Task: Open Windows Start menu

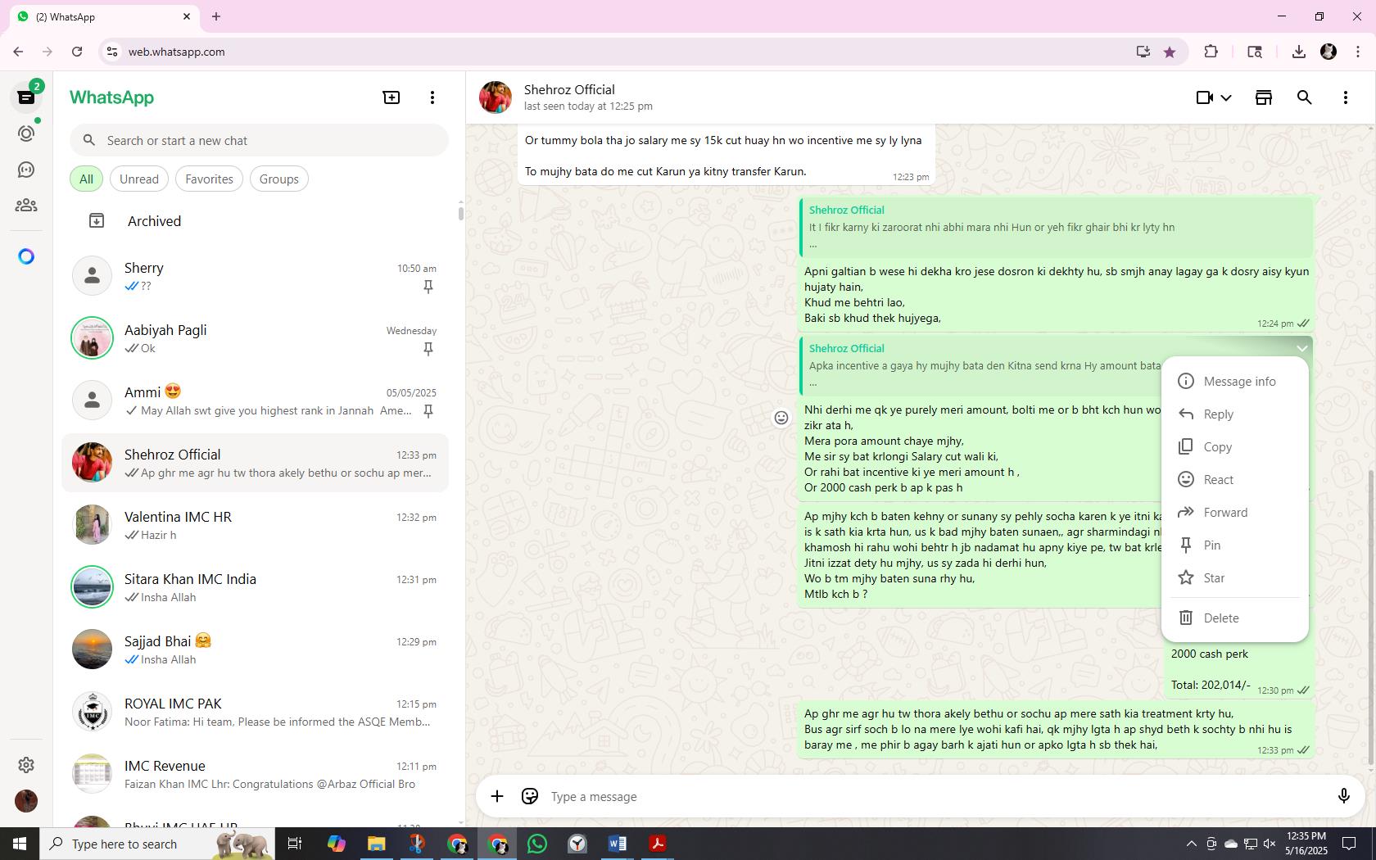Action: coord(20,844)
